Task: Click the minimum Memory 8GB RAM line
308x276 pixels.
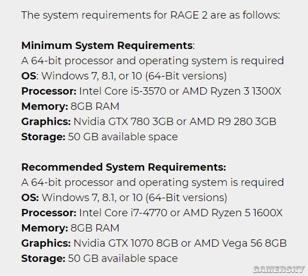Action: point(71,106)
